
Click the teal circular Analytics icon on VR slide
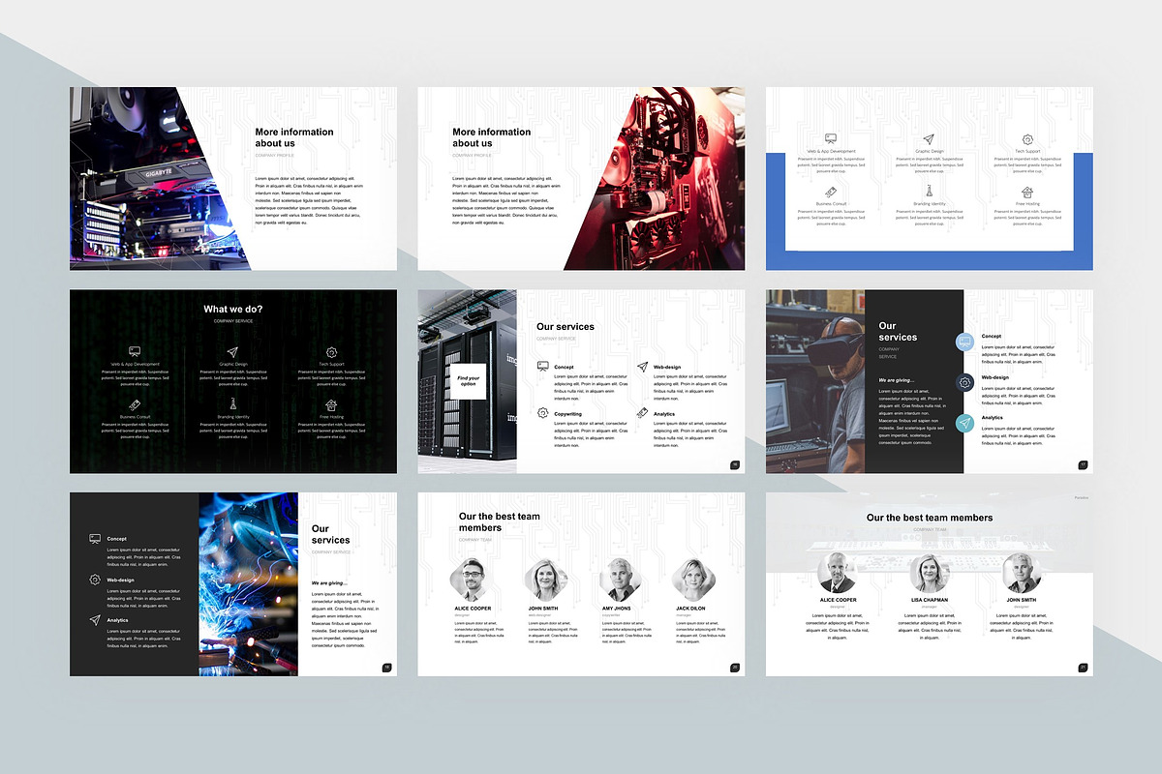click(964, 423)
